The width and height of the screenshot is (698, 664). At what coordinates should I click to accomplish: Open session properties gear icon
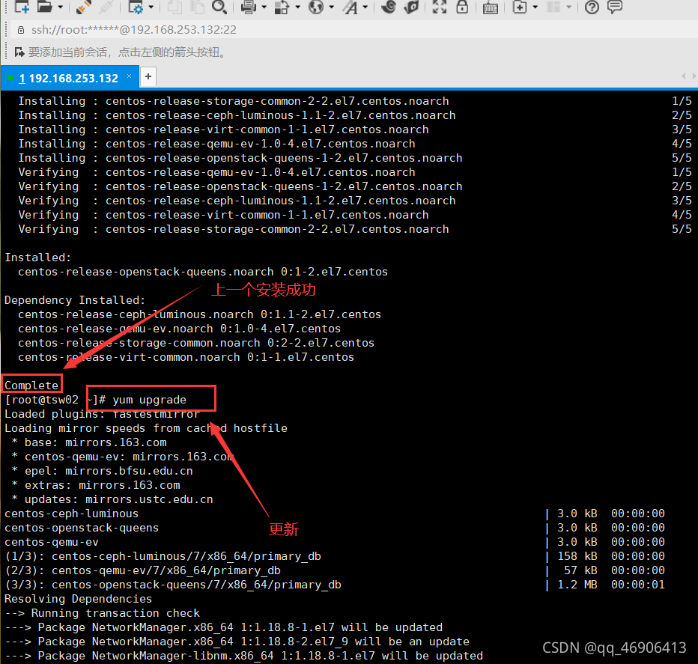[136, 7]
